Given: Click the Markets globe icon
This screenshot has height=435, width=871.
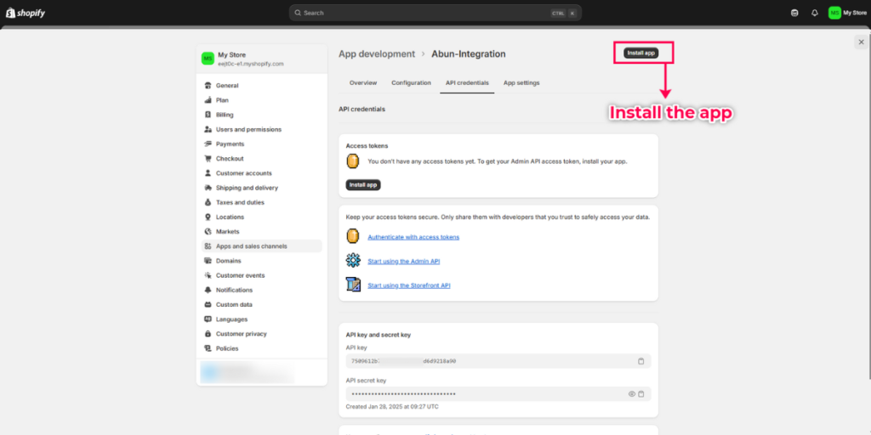Looking at the screenshot, I should (208, 231).
